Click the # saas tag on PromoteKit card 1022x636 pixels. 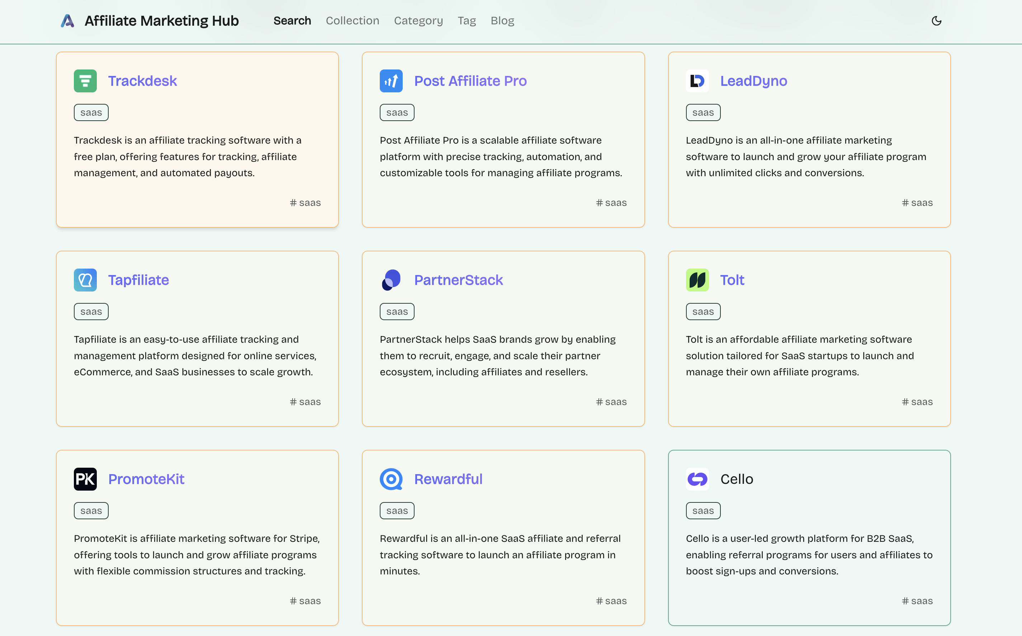(x=305, y=601)
